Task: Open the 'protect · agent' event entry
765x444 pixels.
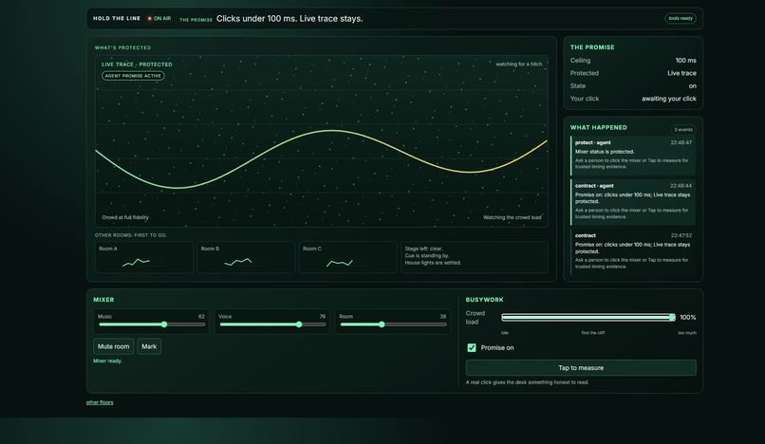Action: point(633,156)
